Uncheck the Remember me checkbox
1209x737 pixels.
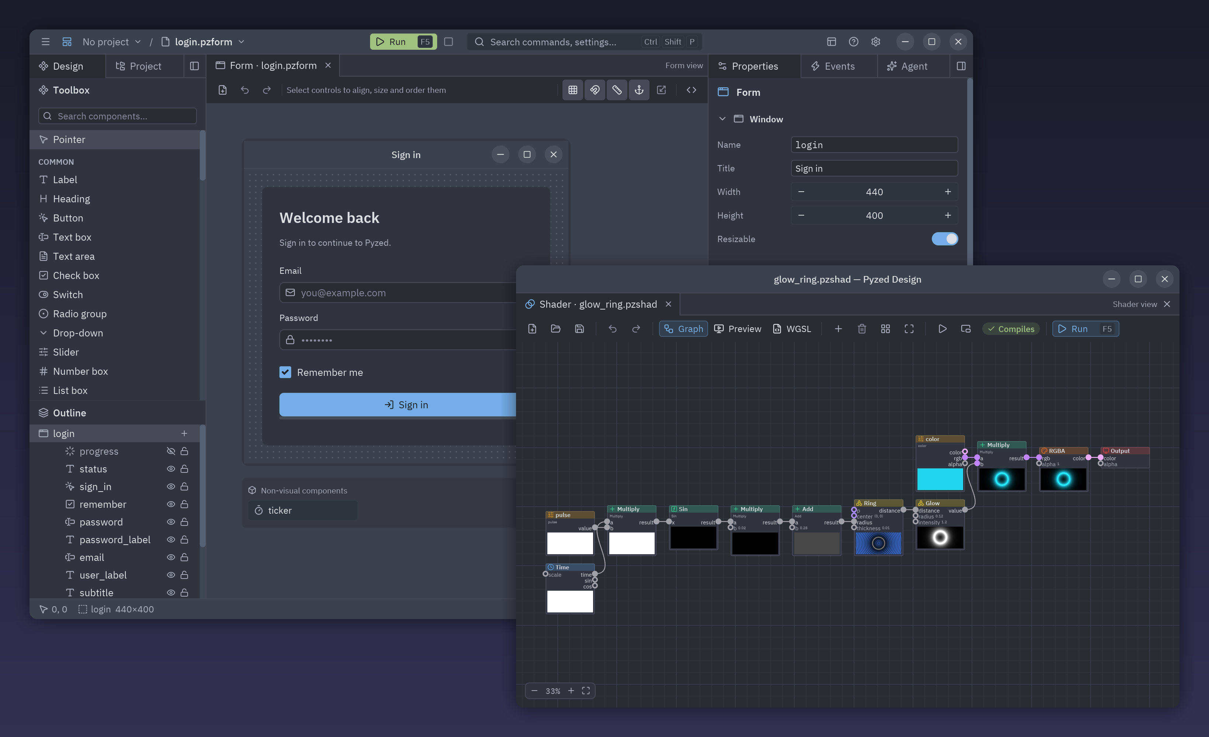pos(285,373)
